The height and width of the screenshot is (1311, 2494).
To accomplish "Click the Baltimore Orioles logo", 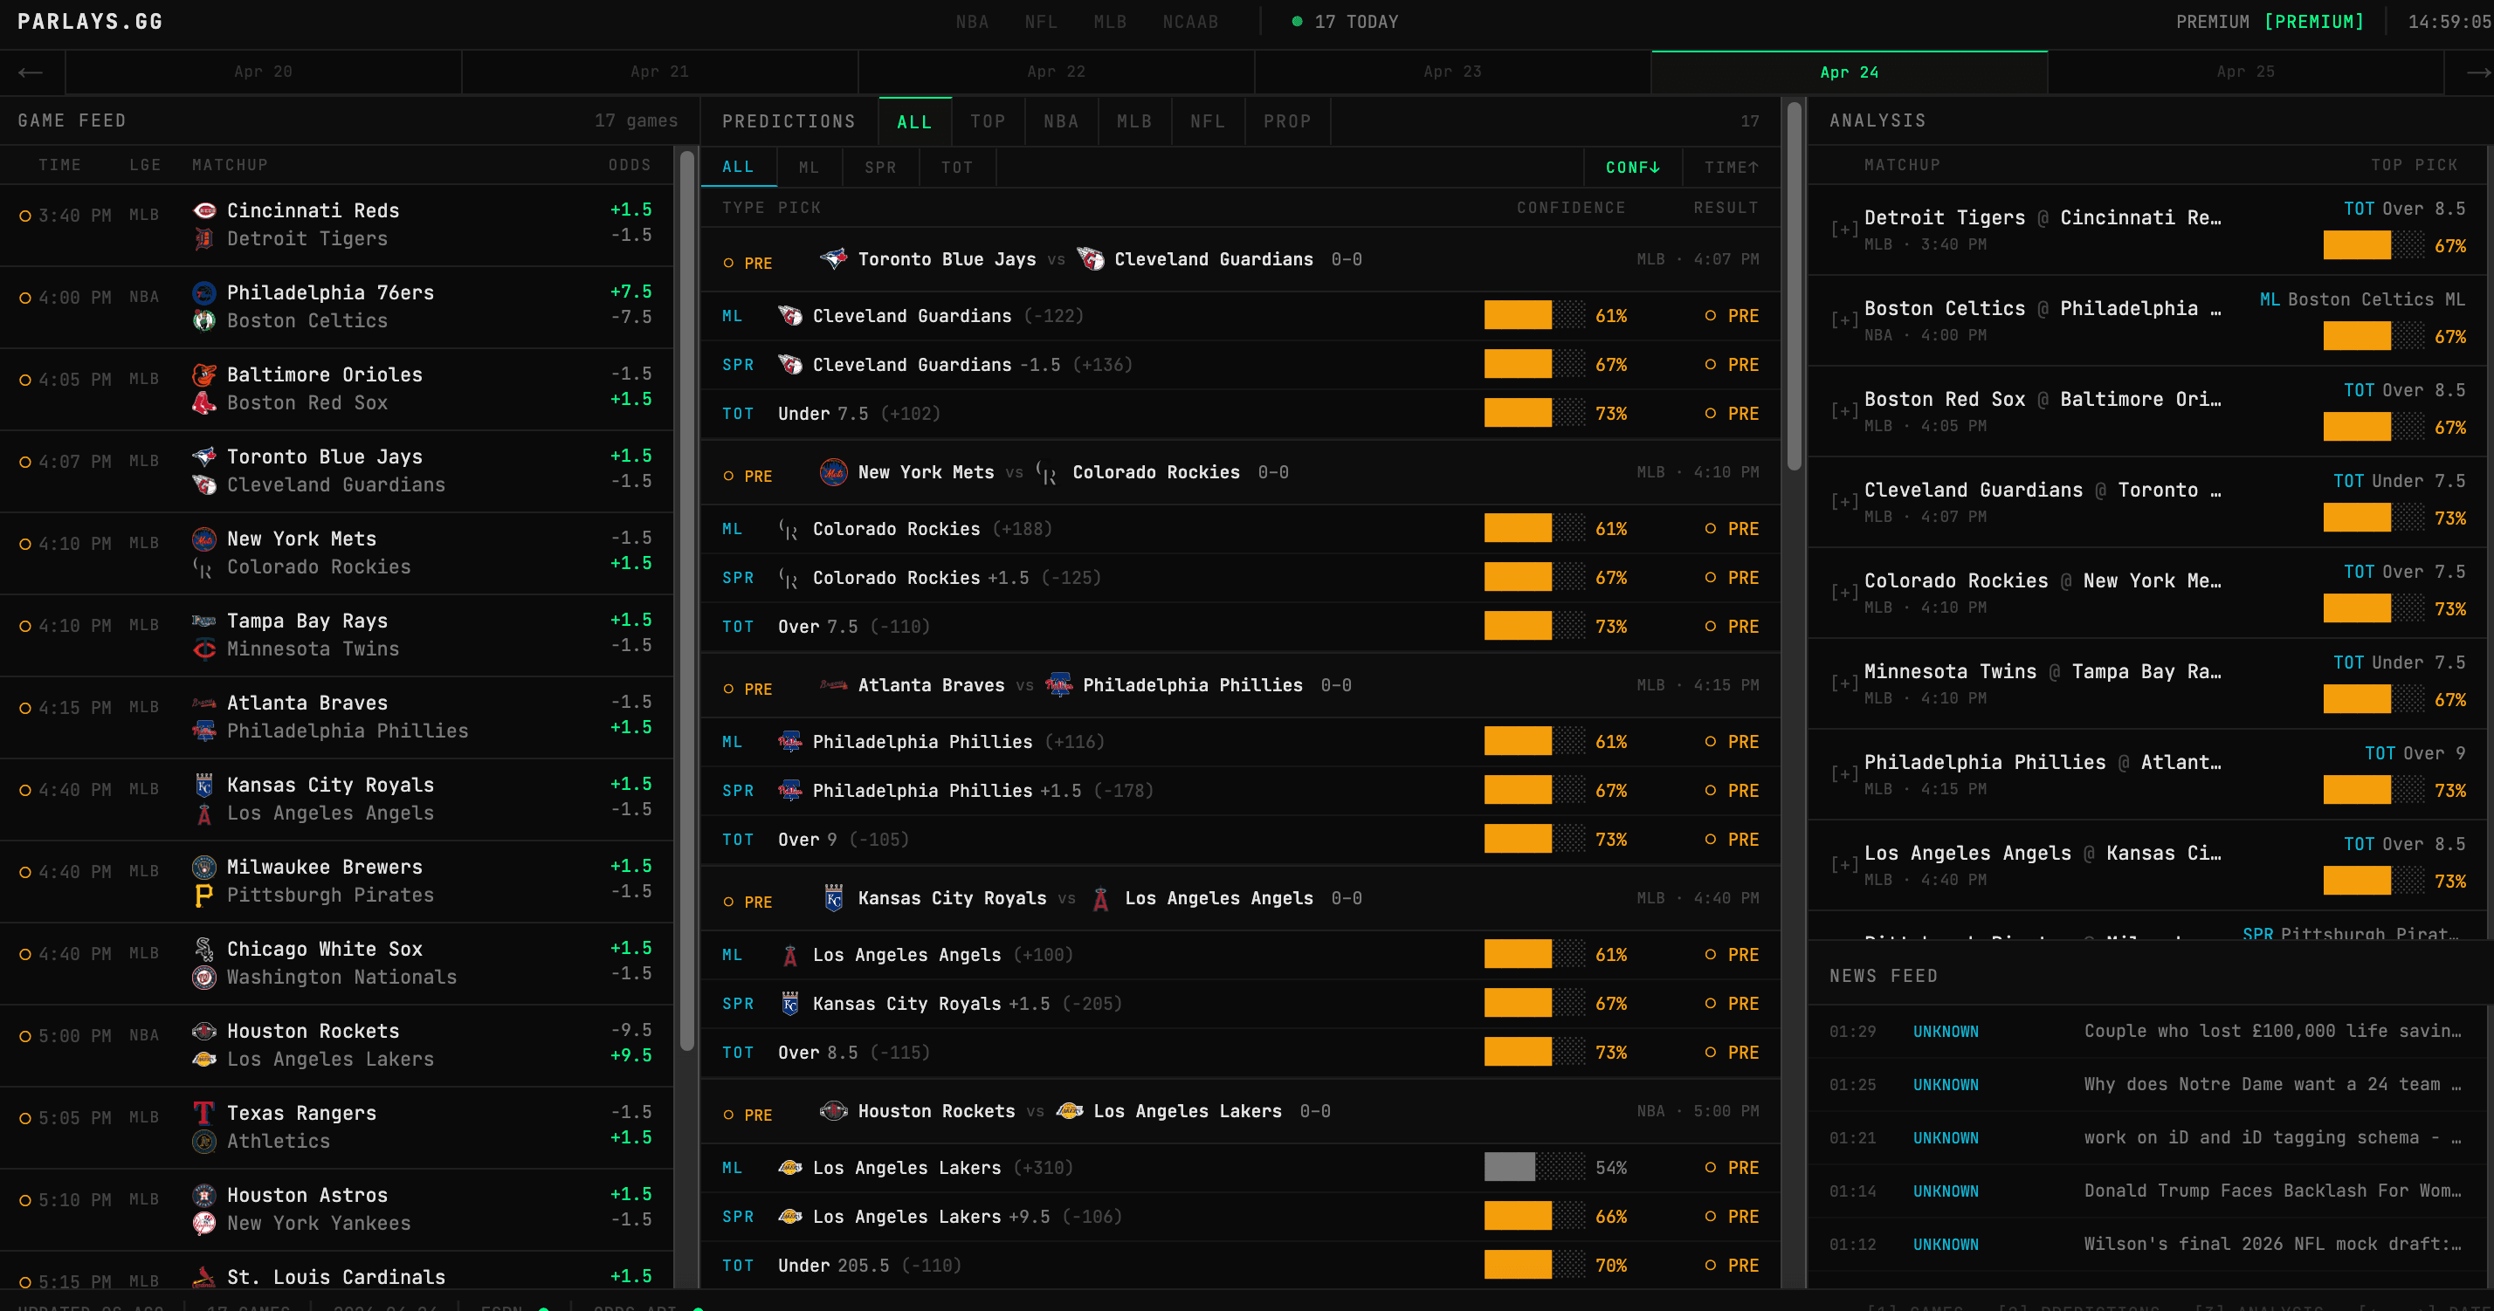I will click(203, 375).
